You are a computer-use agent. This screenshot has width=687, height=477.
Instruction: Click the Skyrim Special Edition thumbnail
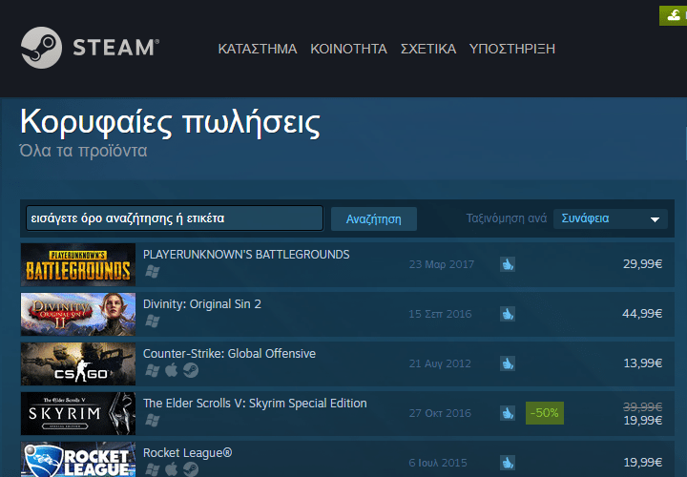[78, 413]
